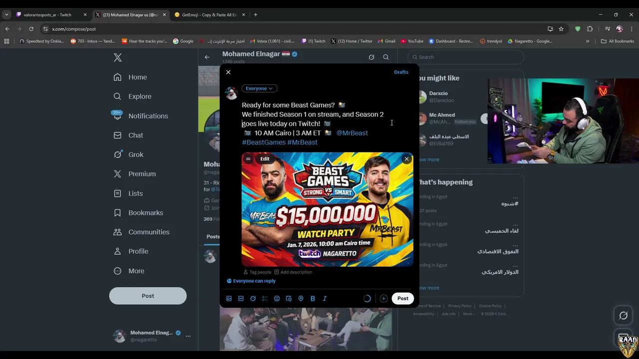This screenshot has width=639, height=359.
Task: Open the GIF picker in composer
Action: point(241,299)
